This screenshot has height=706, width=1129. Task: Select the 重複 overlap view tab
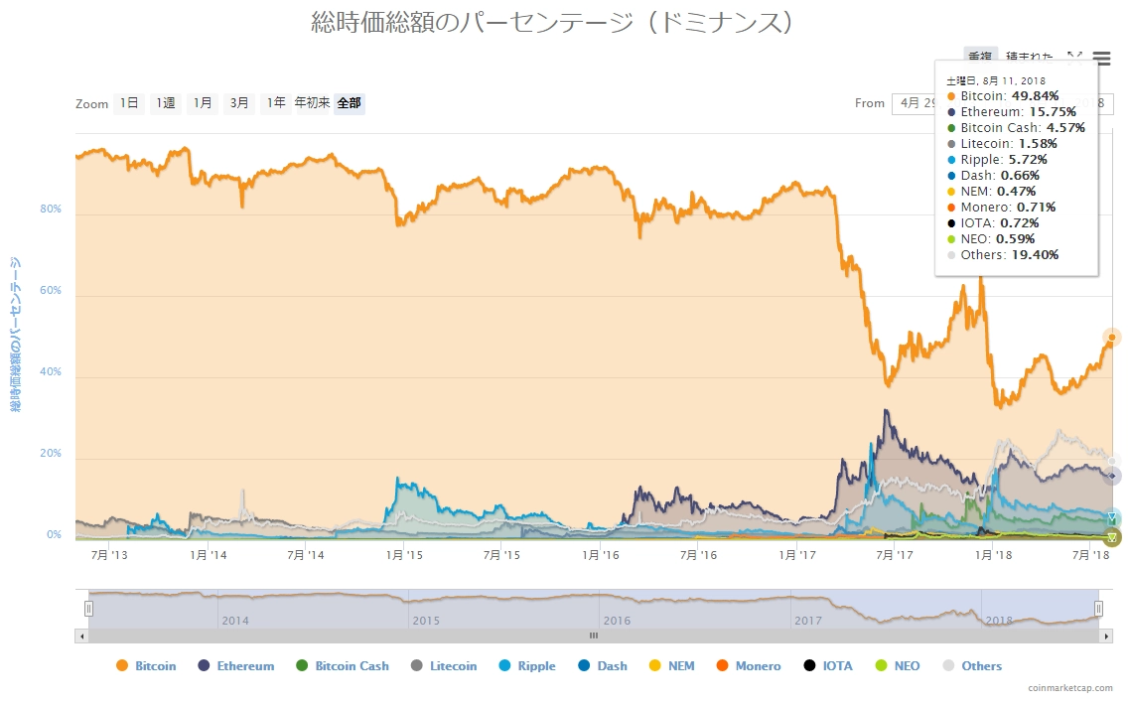point(981,59)
